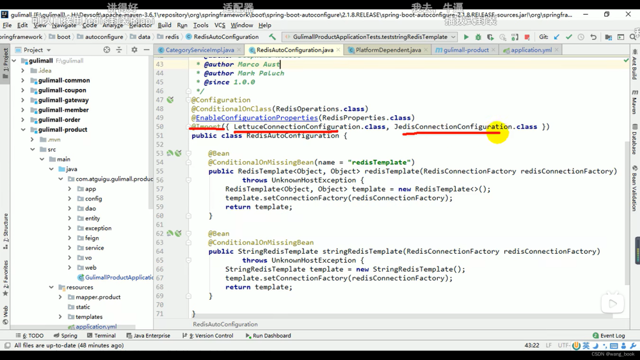Commit changes with the green checkmark
640x360 pixels.
568,37
